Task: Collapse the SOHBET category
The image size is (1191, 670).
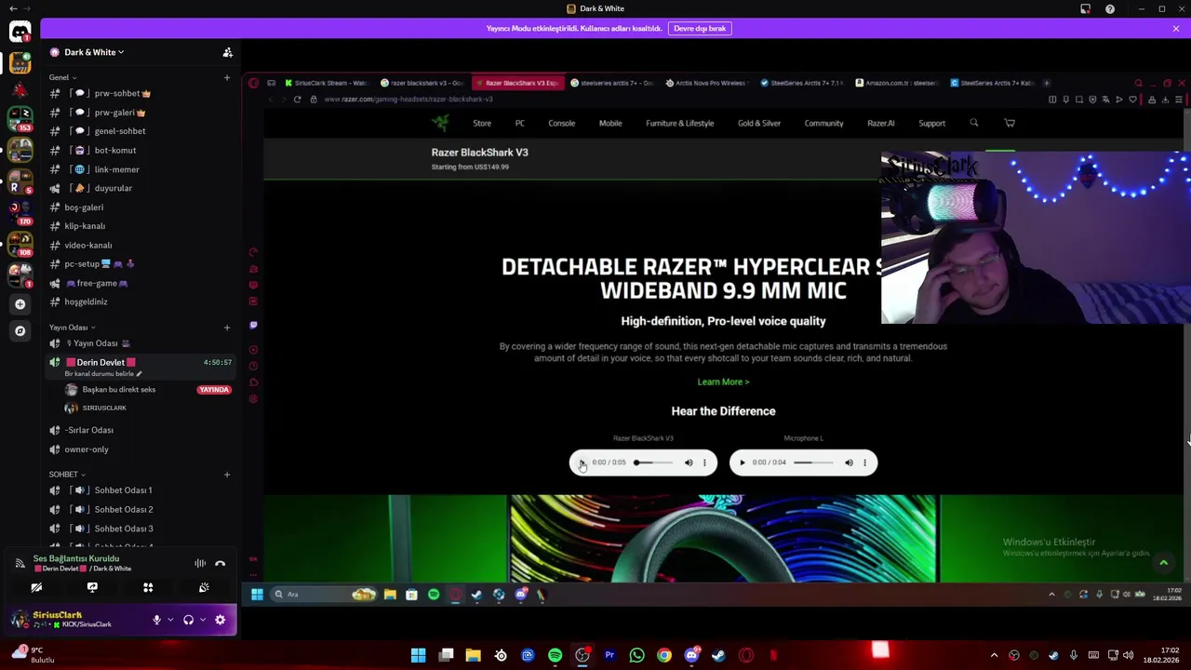Action: click(67, 475)
